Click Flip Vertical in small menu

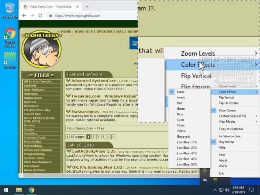pos(235,97)
